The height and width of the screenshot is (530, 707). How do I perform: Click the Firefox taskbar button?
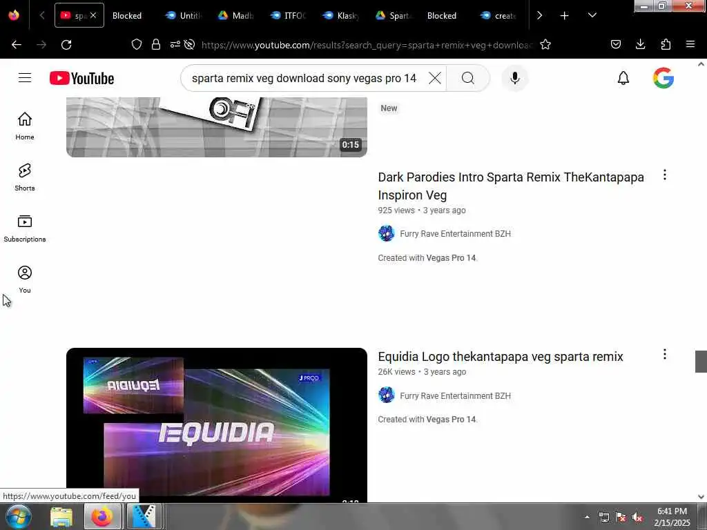(x=102, y=517)
